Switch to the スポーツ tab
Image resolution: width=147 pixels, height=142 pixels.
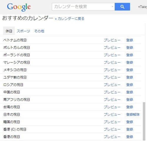point(23,31)
